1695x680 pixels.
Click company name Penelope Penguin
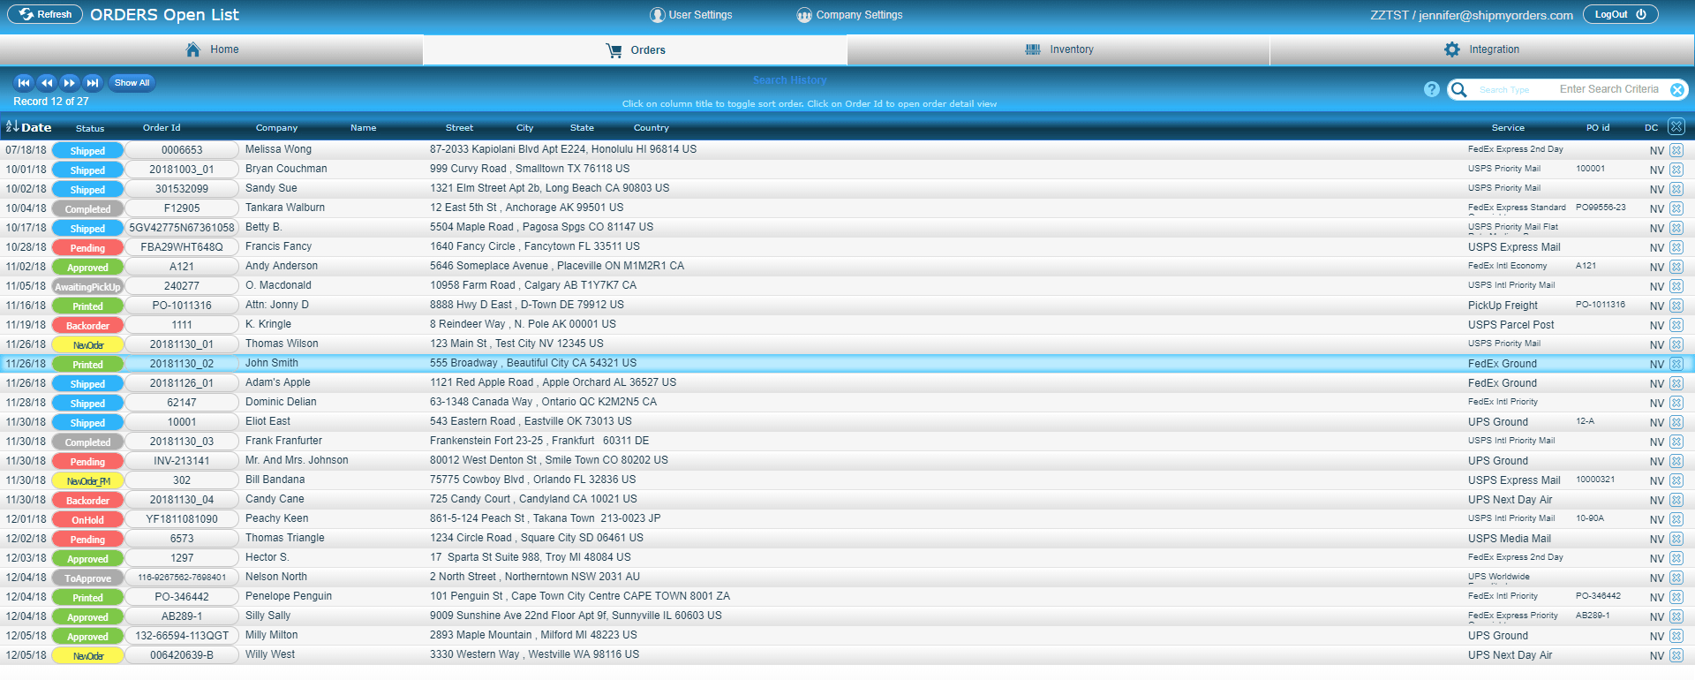click(x=289, y=596)
